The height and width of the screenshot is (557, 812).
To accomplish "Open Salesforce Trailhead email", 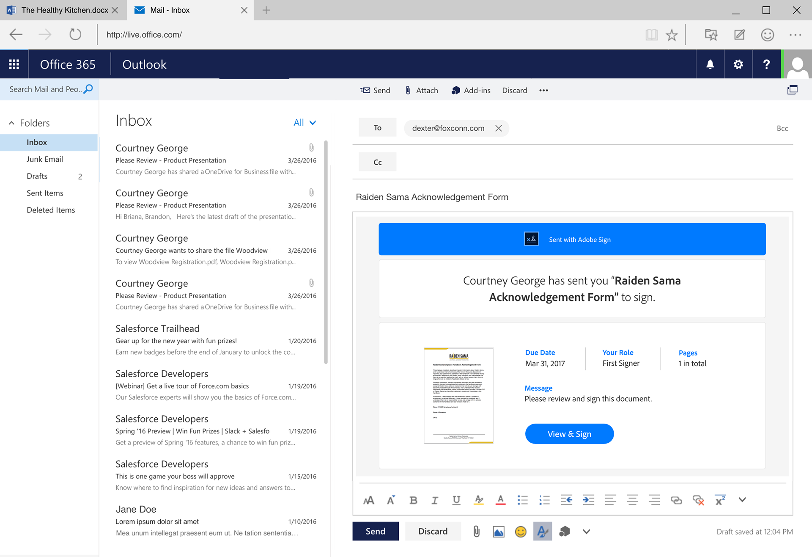I will point(216,340).
